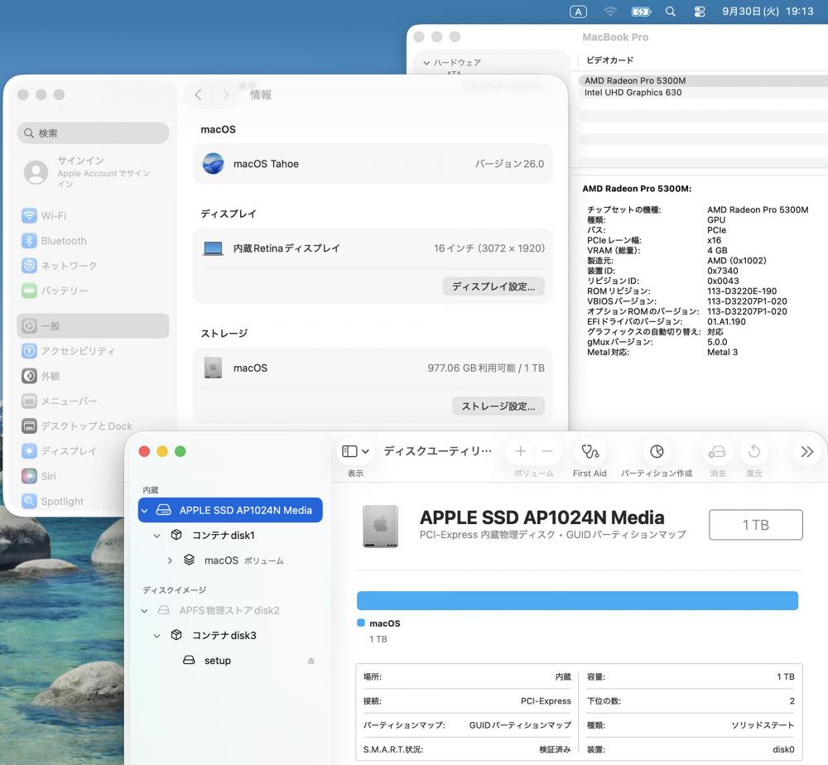Click the 検索 search field in Settings
Viewport: 828px width, 765px height.
(x=93, y=133)
